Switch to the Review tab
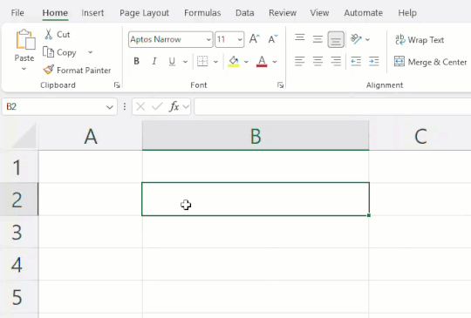 [283, 13]
